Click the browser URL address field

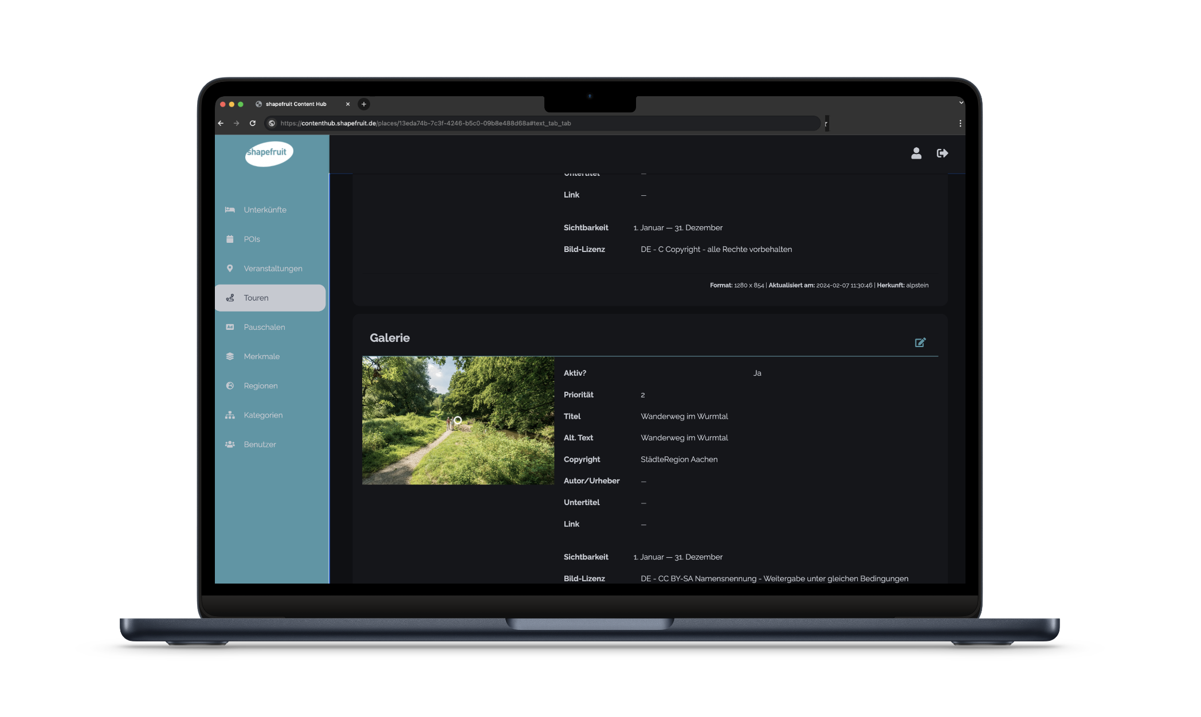[516, 123]
